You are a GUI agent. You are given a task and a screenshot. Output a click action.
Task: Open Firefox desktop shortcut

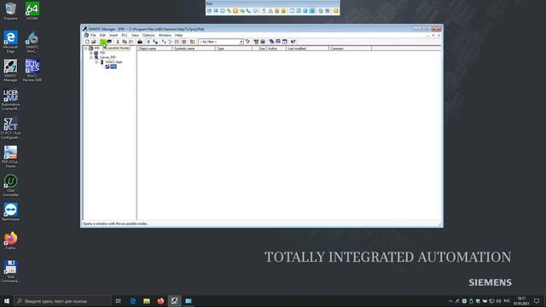click(10, 240)
